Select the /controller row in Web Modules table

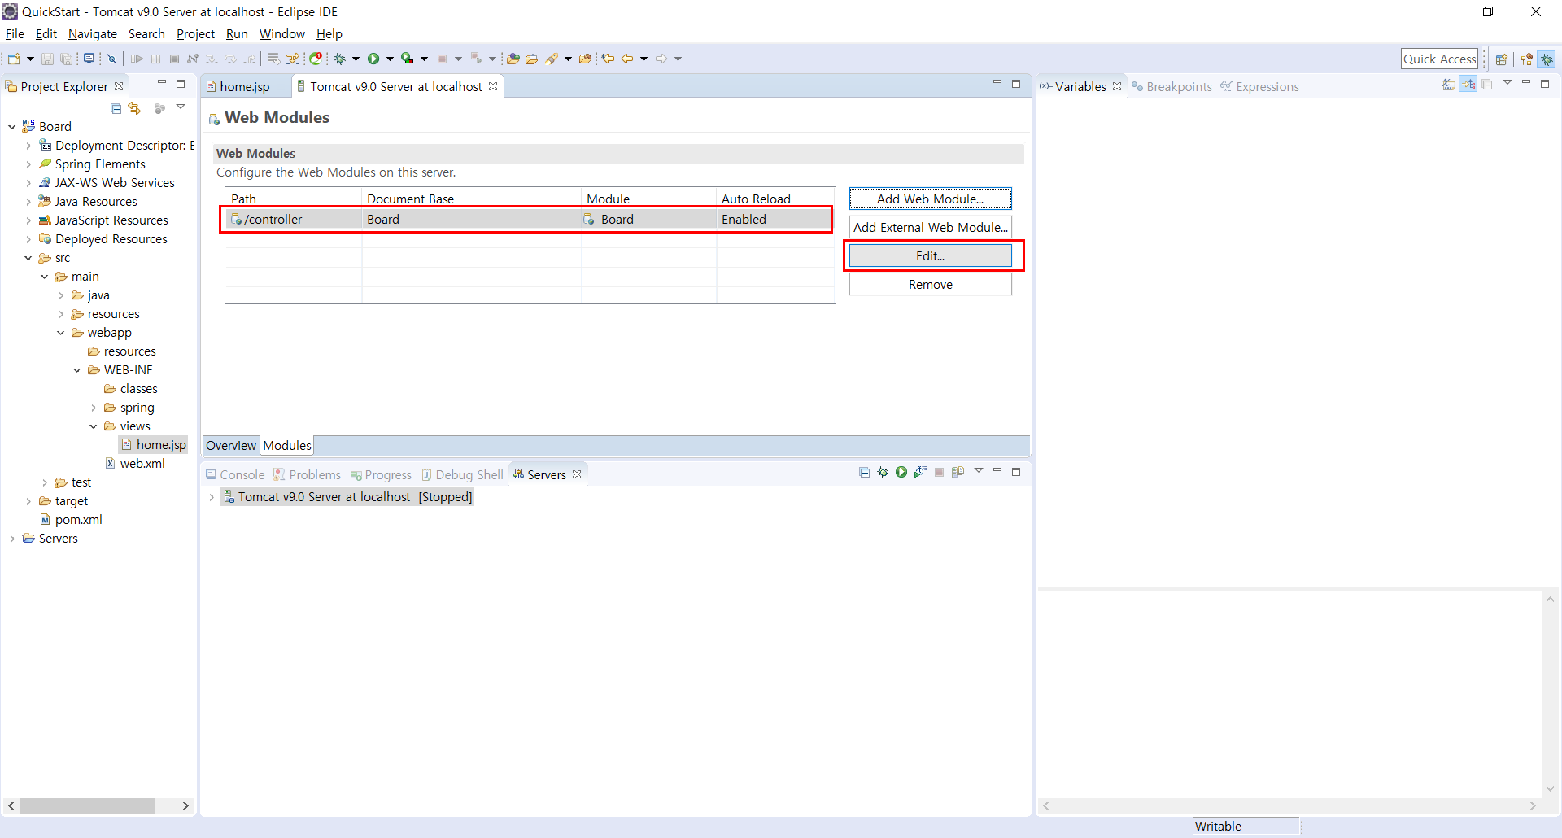point(530,220)
